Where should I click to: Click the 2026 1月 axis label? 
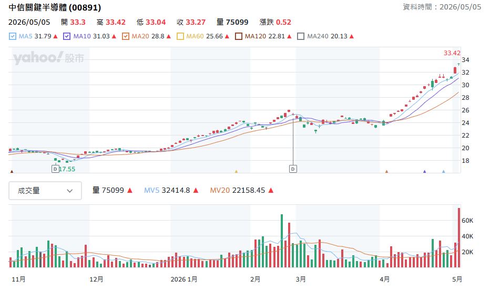pyautogui.click(x=184, y=279)
